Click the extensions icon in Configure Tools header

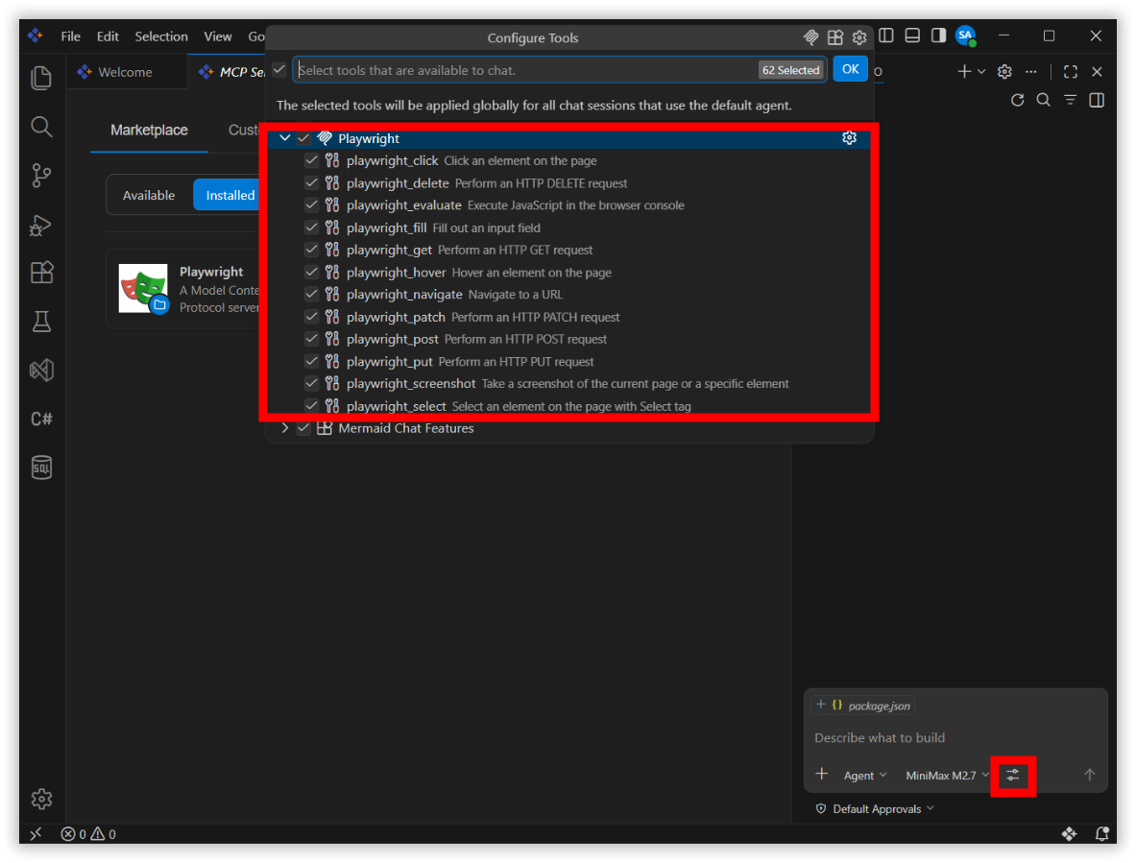pos(835,36)
